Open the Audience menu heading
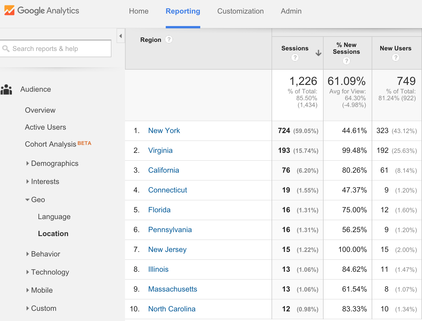This screenshot has height=321, width=422. (36, 89)
